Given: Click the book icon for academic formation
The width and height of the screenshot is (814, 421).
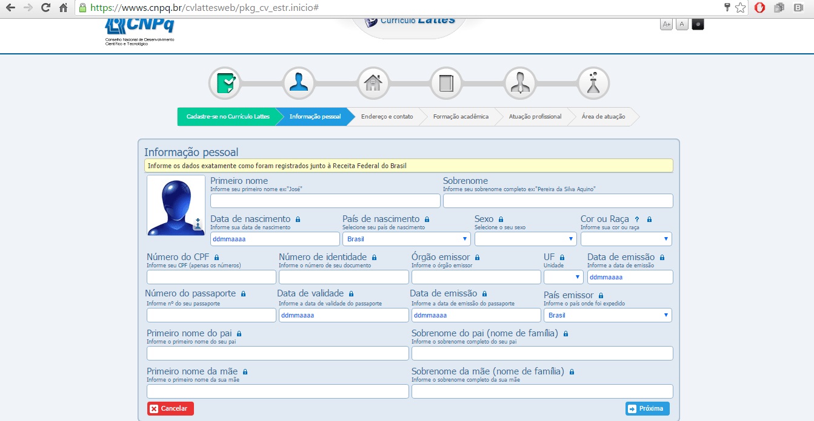Looking at the screenshot, I should pos(446,83).
